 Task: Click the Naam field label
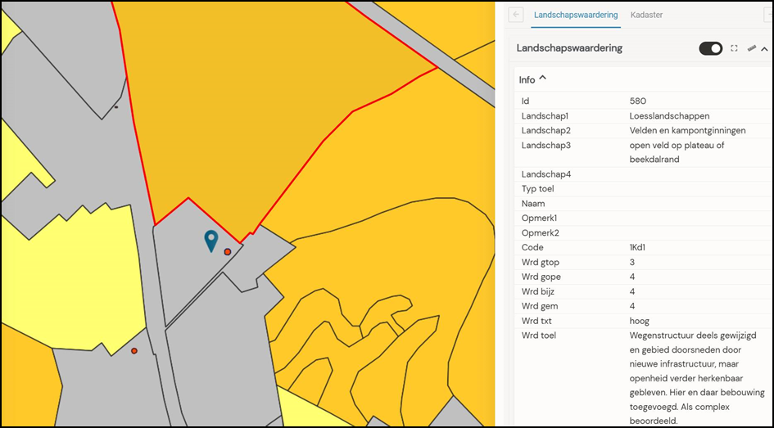[x=533, y=203]
